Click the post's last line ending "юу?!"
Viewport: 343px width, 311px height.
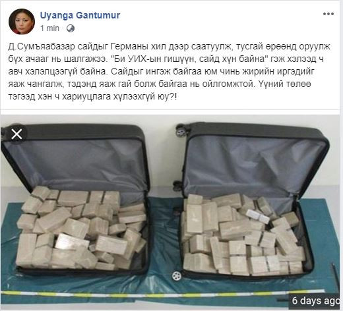(x=92, y=97)
